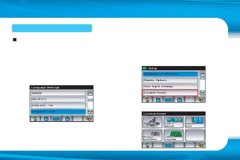Tap route icon in Language Settings toolbar
This screenshot has width=240, height=160.
(35, 119)
